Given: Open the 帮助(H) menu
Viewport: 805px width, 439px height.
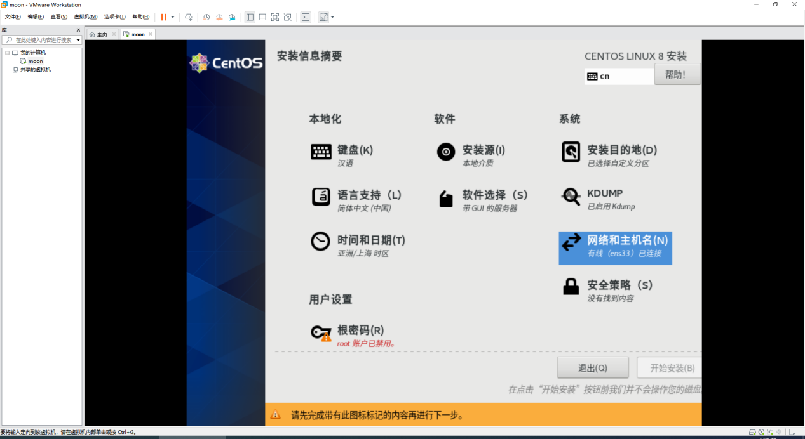Looking at the screenshot, I should [x=141, y=16].
